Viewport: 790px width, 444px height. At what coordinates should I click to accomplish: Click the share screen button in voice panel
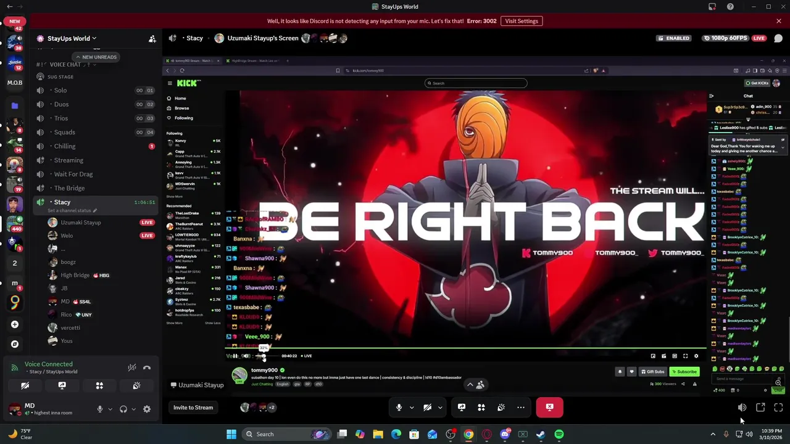click(x=62, y=385)
